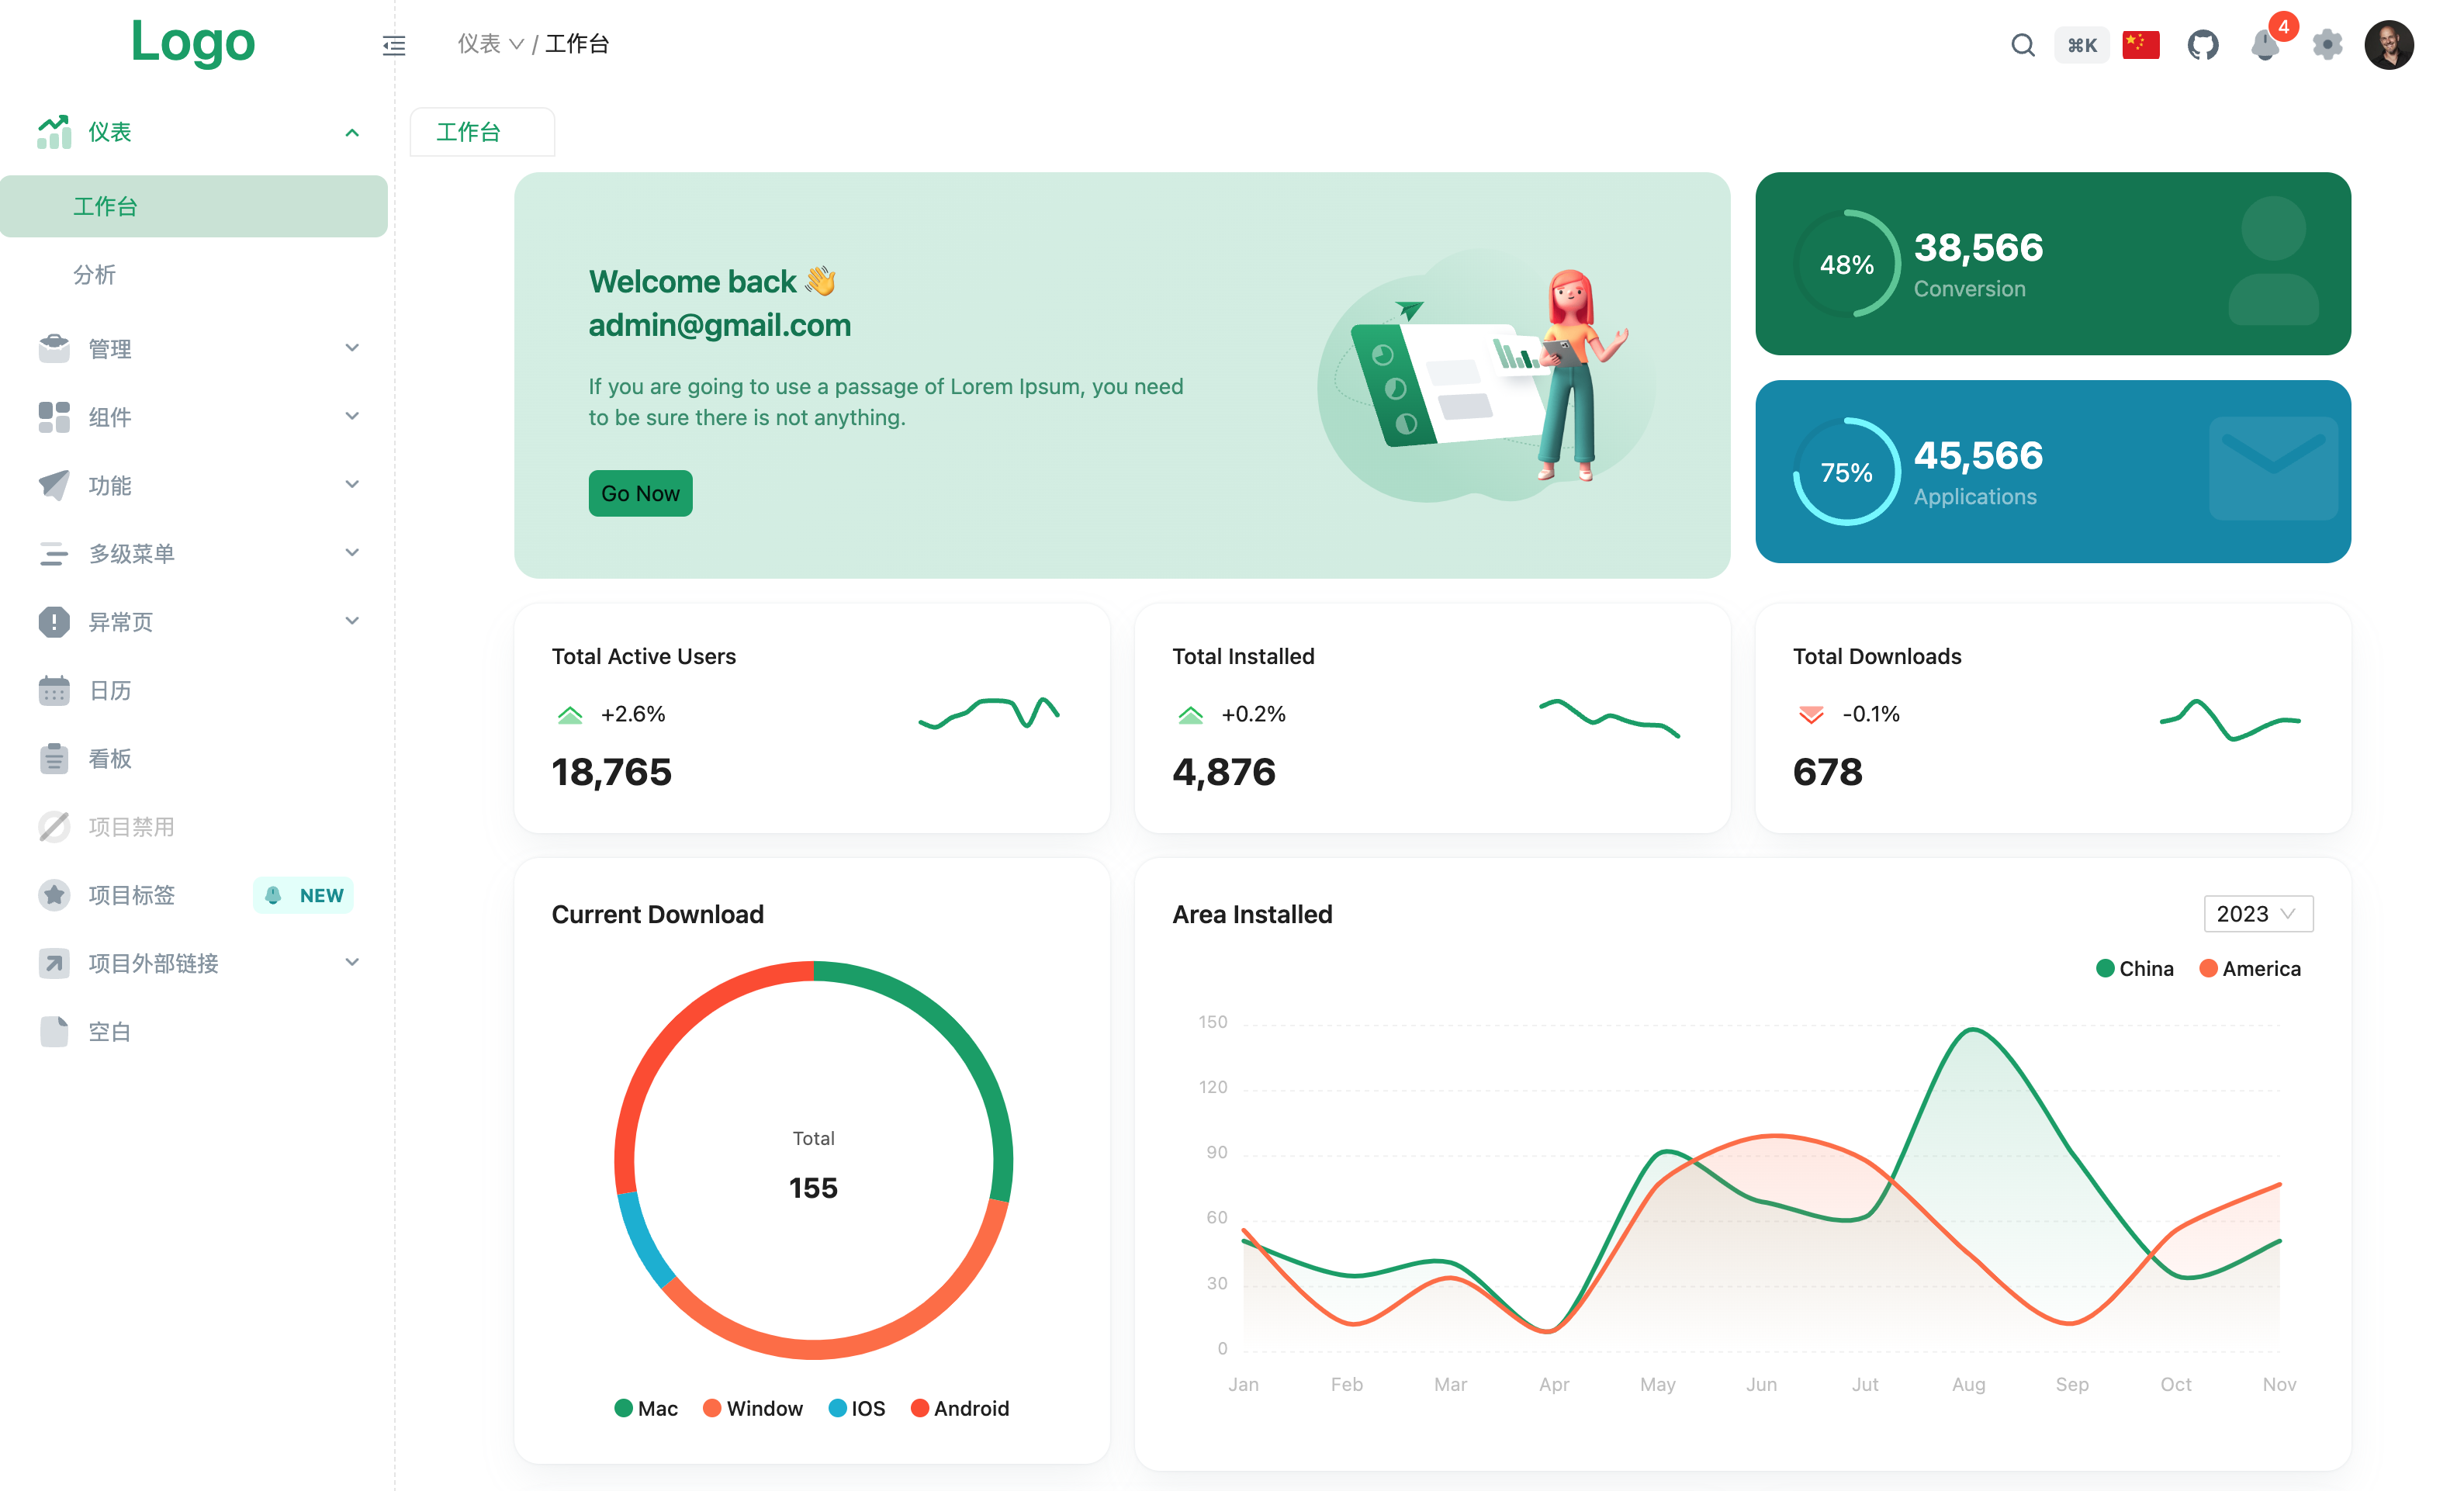Image resolution: width=2464 pixels, height=1491 pixels.
Task: Click the user avatar picture
Action: click(2389, 45)
